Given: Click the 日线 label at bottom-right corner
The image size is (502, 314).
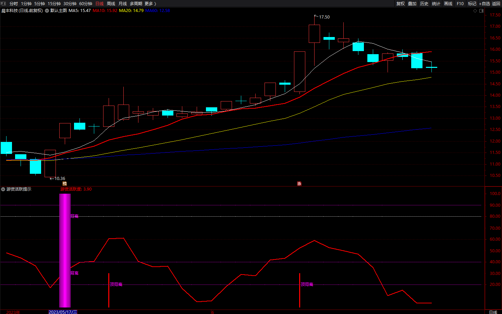Looking at the screenshot, I should [493, 312].
